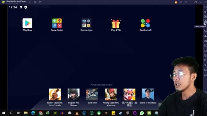
Task: Open the Dark Orbit game thumbnail
Action: pos(92,94)
